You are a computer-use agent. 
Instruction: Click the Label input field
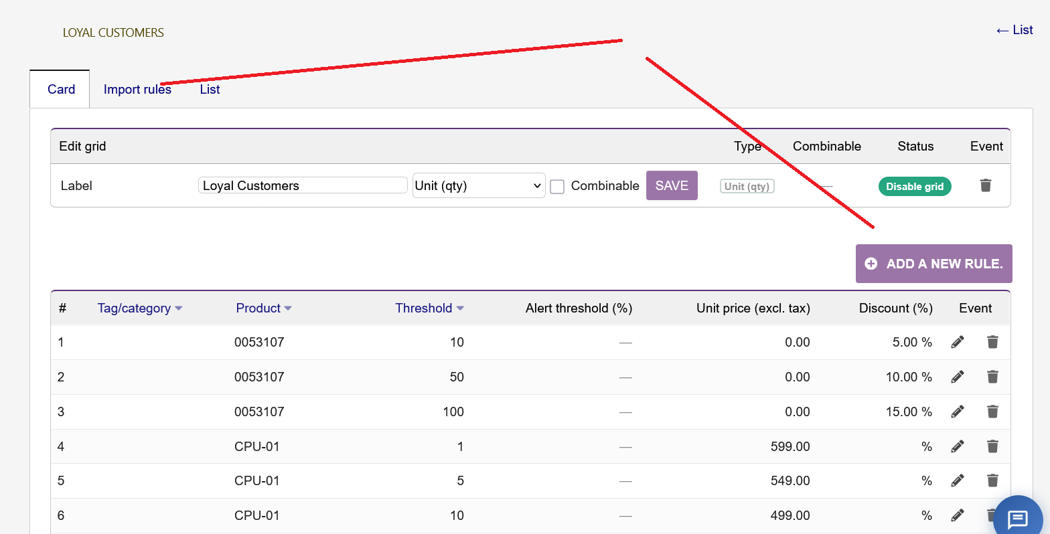click(303, 185)
